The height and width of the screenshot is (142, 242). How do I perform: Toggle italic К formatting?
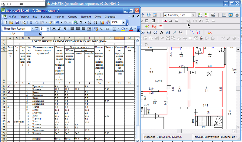tap(59, 29)
